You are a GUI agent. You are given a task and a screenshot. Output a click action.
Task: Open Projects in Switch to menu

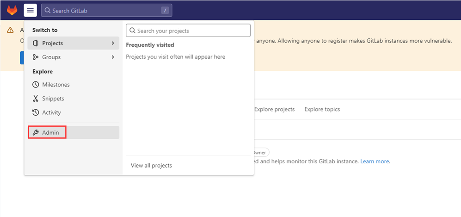(x=73, y=43)
